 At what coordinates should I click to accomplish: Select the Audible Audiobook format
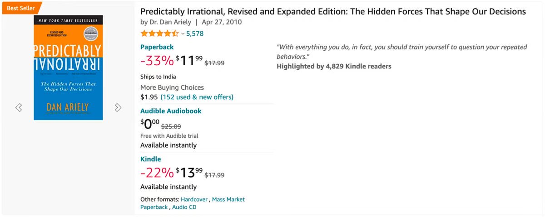[171, 111]
